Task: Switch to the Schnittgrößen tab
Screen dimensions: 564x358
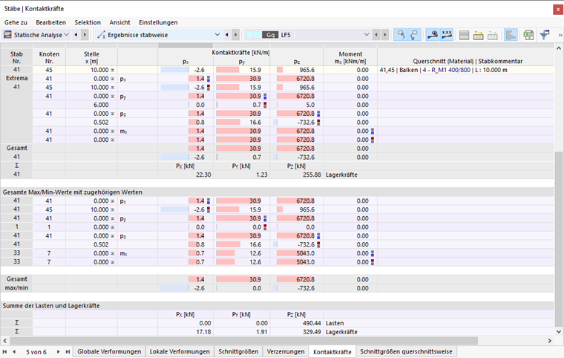Action: [238, 351]
